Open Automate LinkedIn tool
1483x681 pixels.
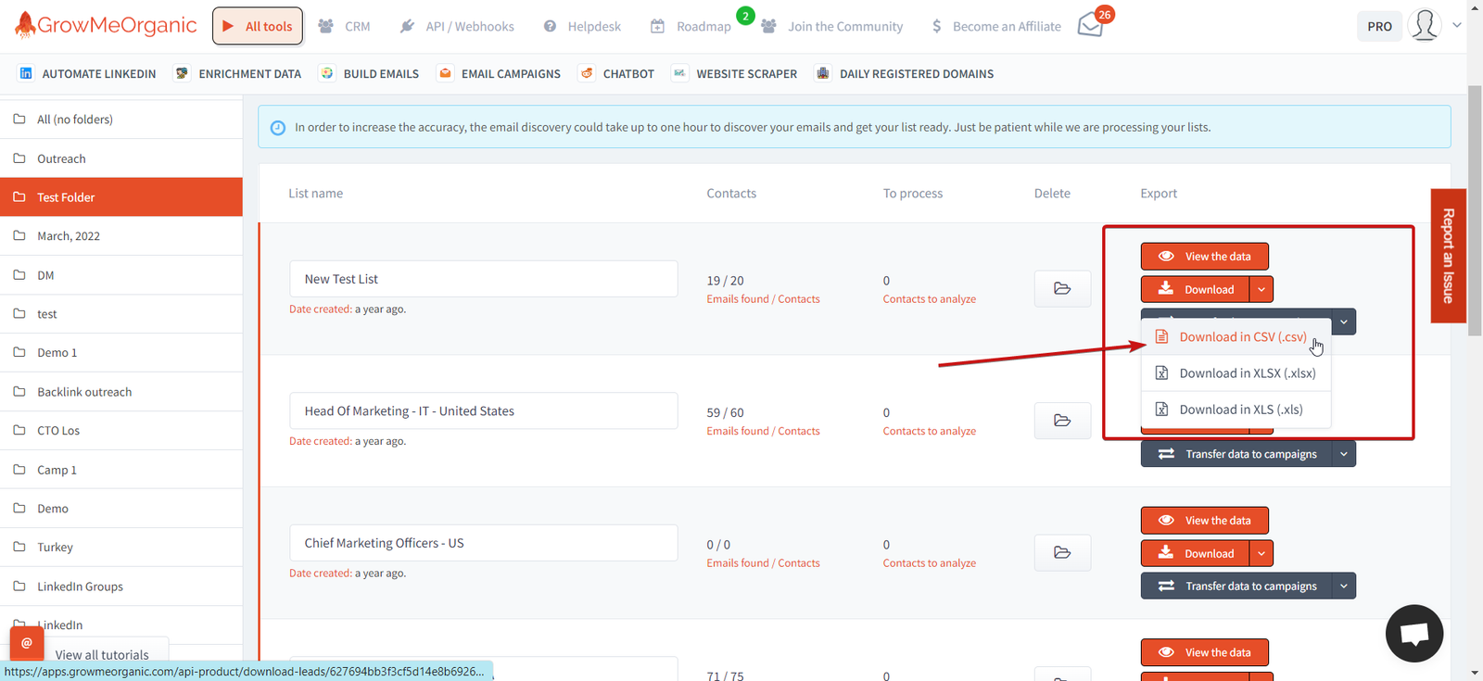pyautogui.click(x=87, y=73)
